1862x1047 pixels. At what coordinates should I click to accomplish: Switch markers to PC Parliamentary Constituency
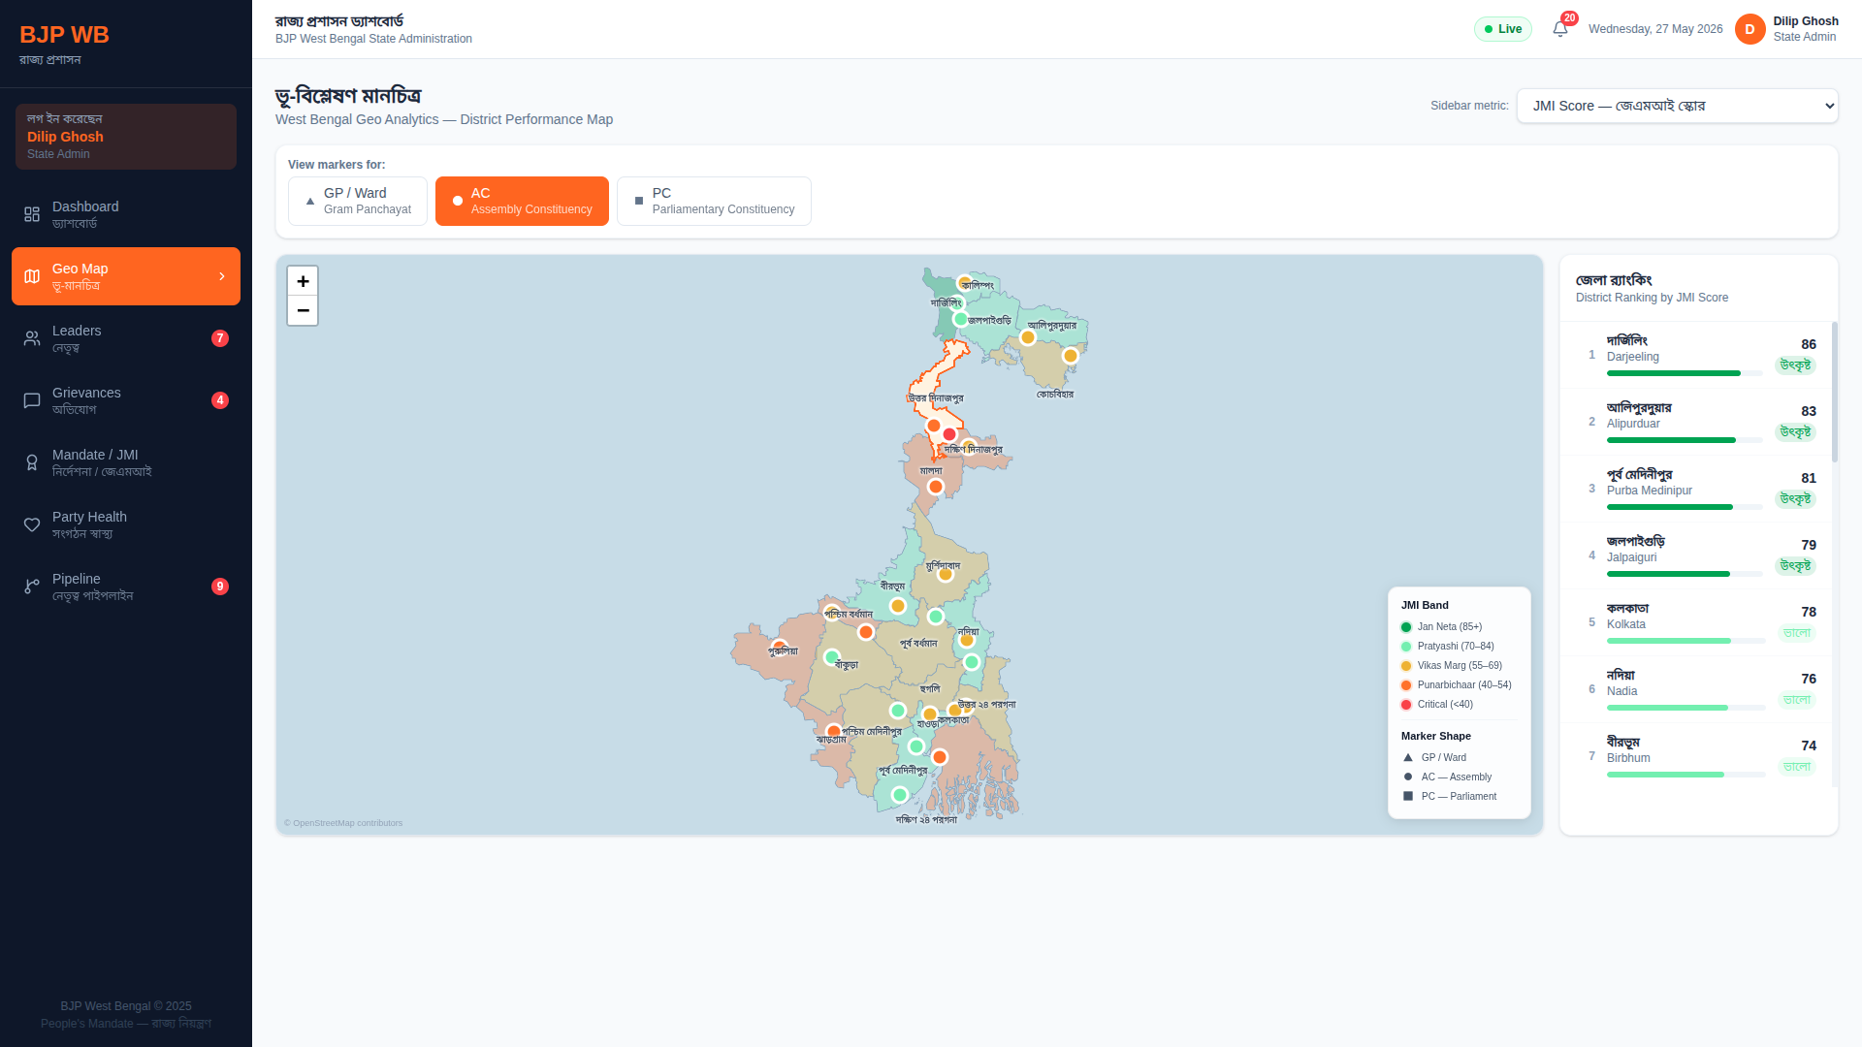(x=714, y=201)
